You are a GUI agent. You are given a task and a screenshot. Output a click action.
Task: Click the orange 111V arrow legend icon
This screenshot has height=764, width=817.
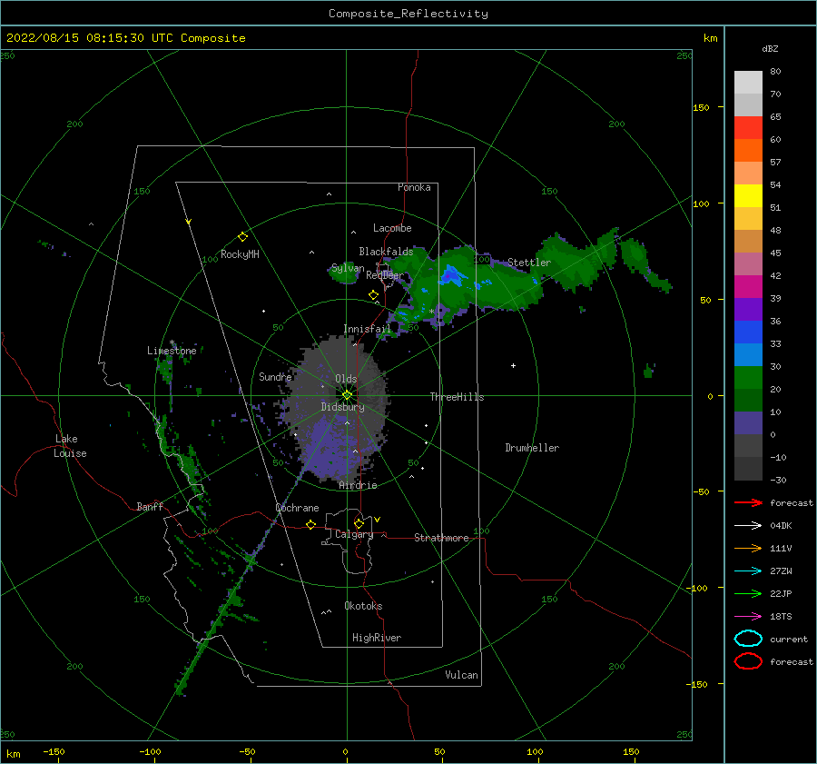tap(748, 548)
